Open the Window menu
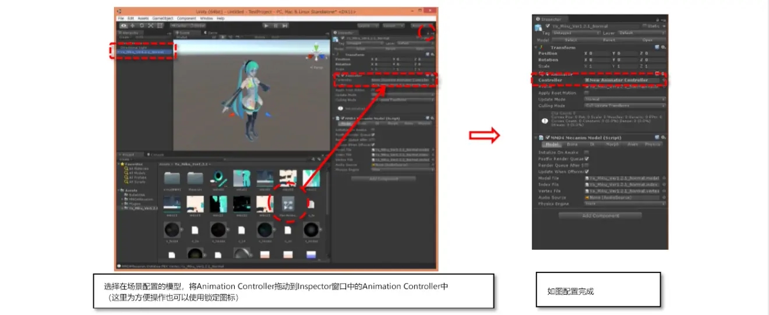 click(x=206, y=19)
